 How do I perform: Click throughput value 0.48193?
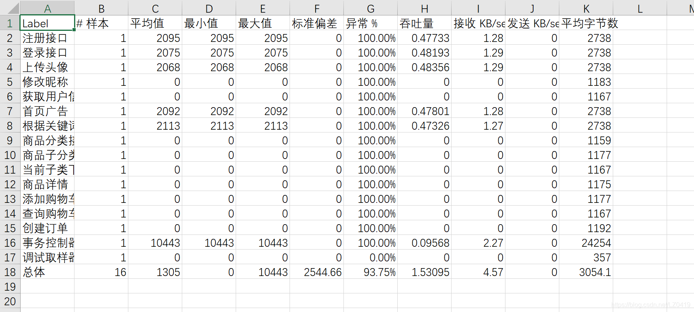pyautogui.click(x=424, y=53)
